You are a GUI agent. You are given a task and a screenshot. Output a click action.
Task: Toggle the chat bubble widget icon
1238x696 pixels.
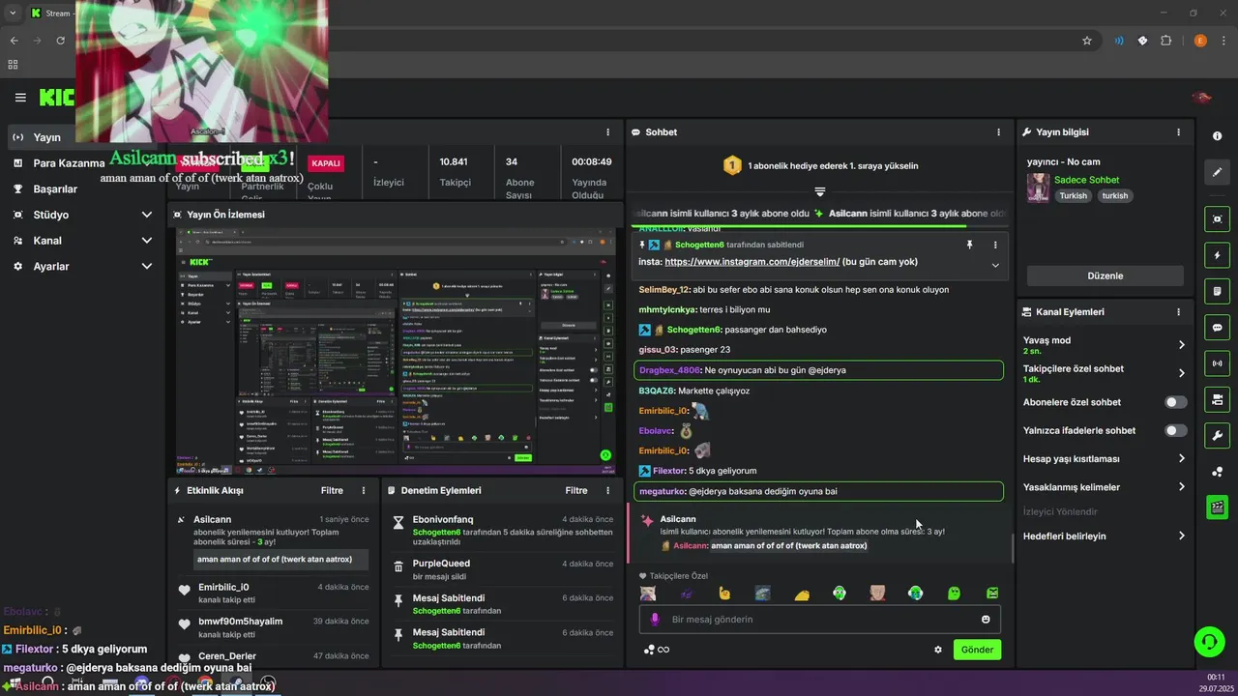(x=1218, y=328)
